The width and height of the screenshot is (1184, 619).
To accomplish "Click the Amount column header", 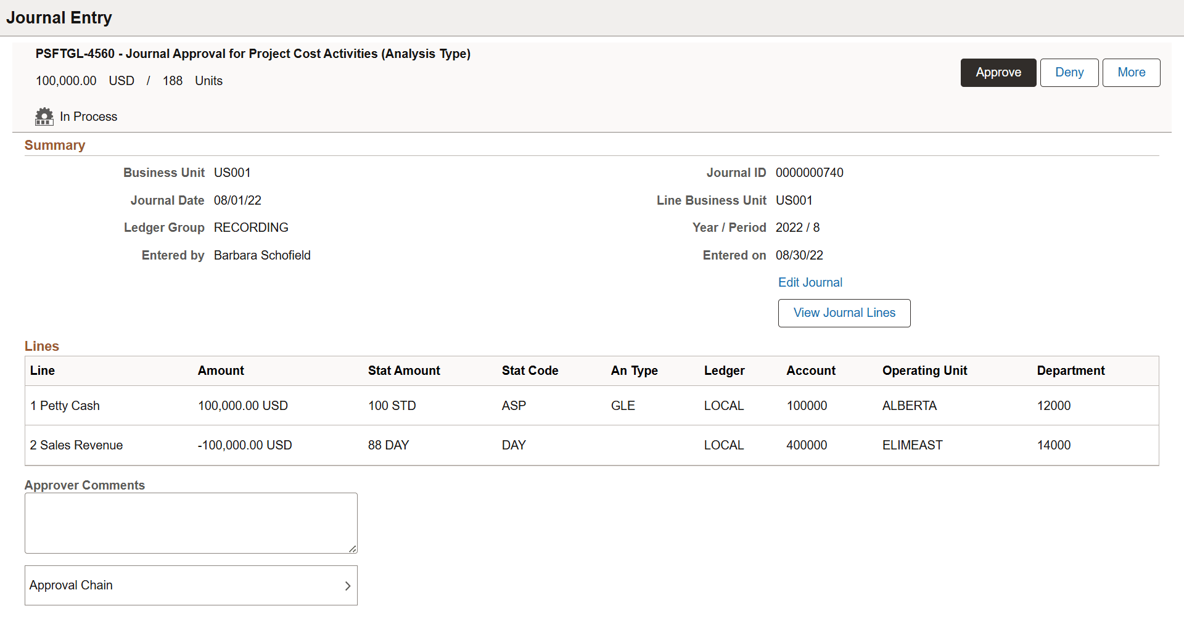I will [x=221, y=371].
